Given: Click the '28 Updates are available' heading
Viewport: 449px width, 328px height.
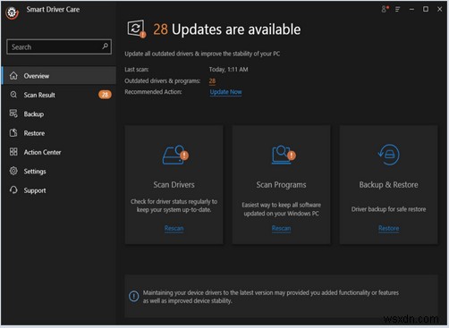Looking at the screenshot, I should point(227,29).
